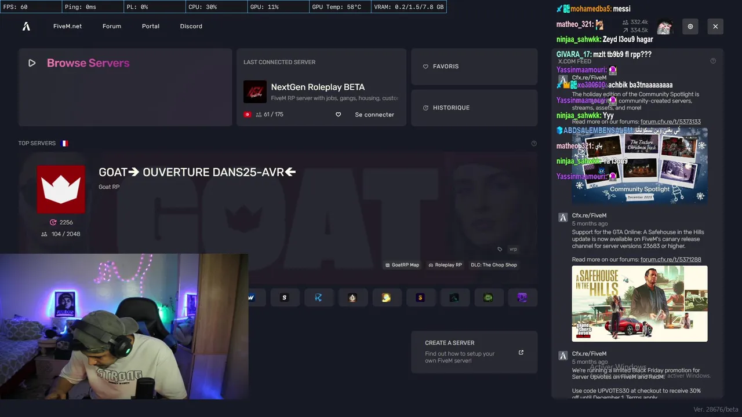Open the Discord menu link
Viewport: 742px width, 417px height.
coord(191,26)
